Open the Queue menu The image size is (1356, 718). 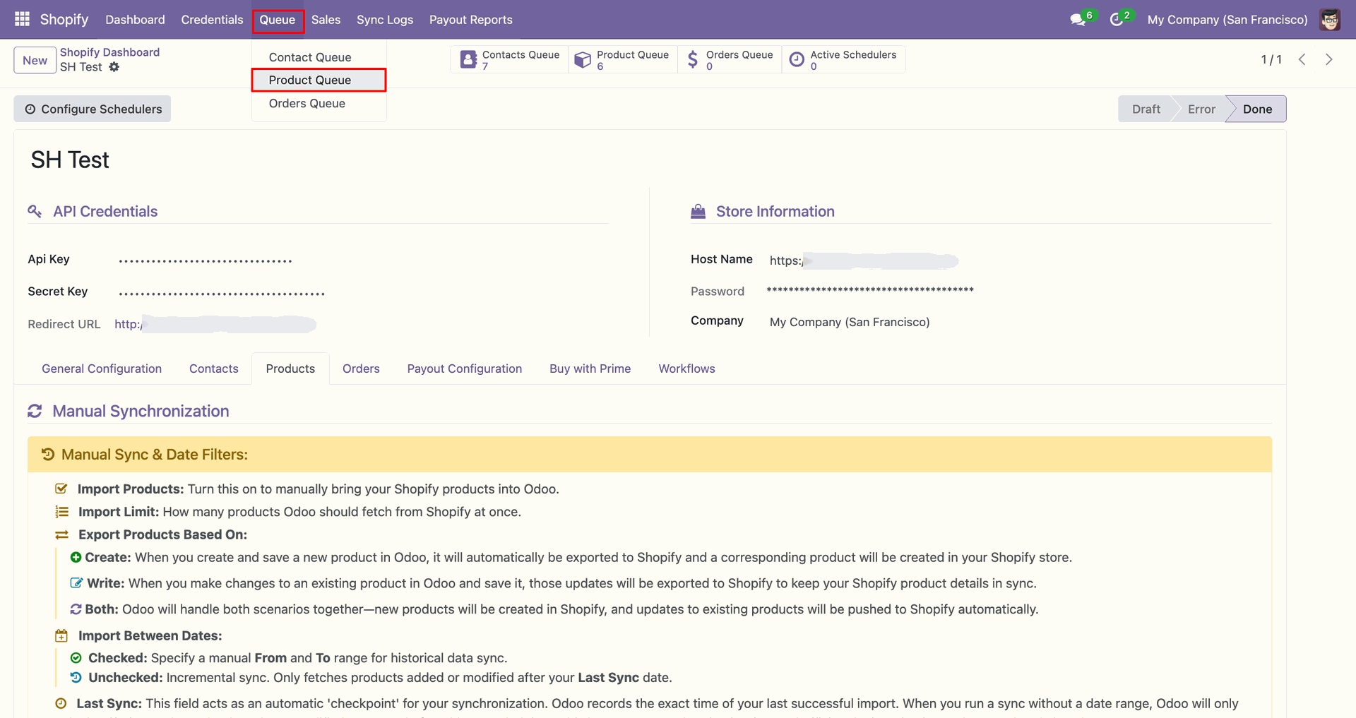(278, 20)
